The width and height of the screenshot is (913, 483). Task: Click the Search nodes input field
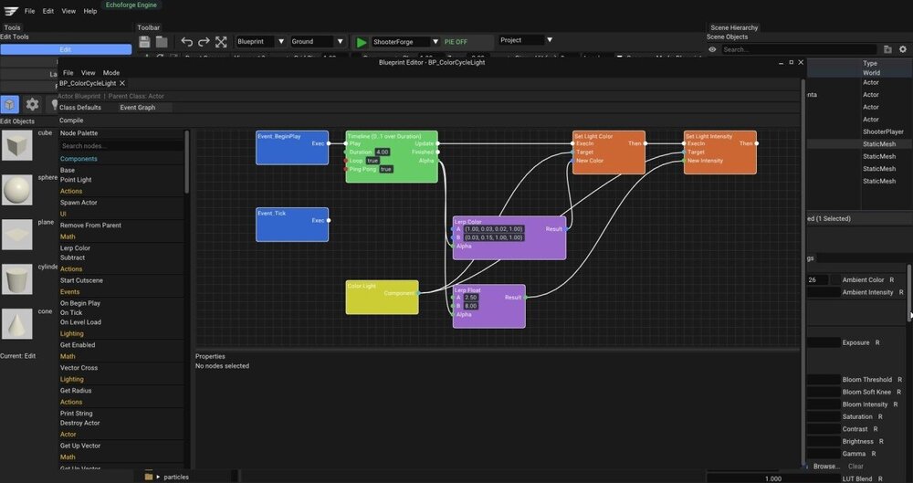(121, 146)
